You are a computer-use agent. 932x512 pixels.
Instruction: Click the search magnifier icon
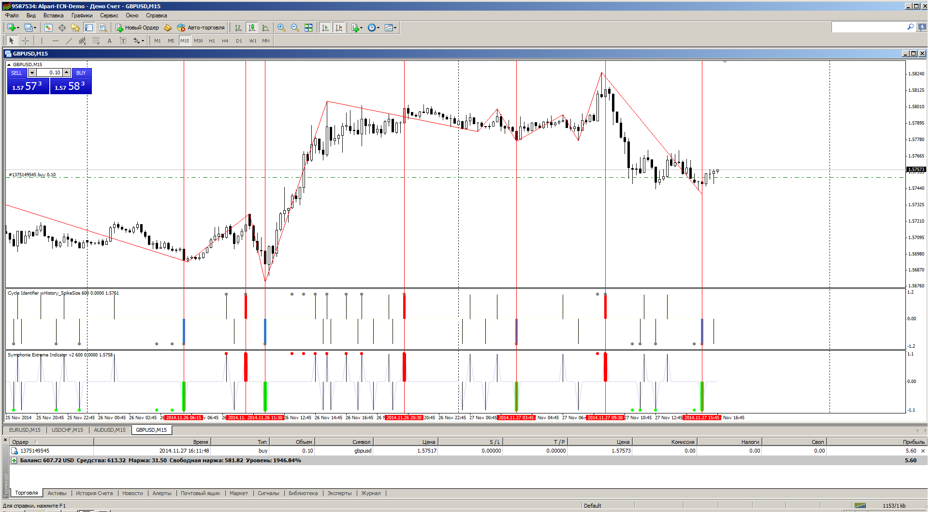tap(910, 27)
